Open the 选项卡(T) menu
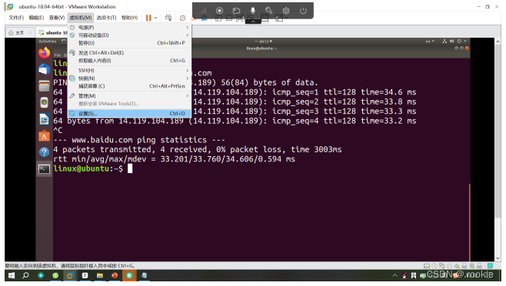 [106, 18]
